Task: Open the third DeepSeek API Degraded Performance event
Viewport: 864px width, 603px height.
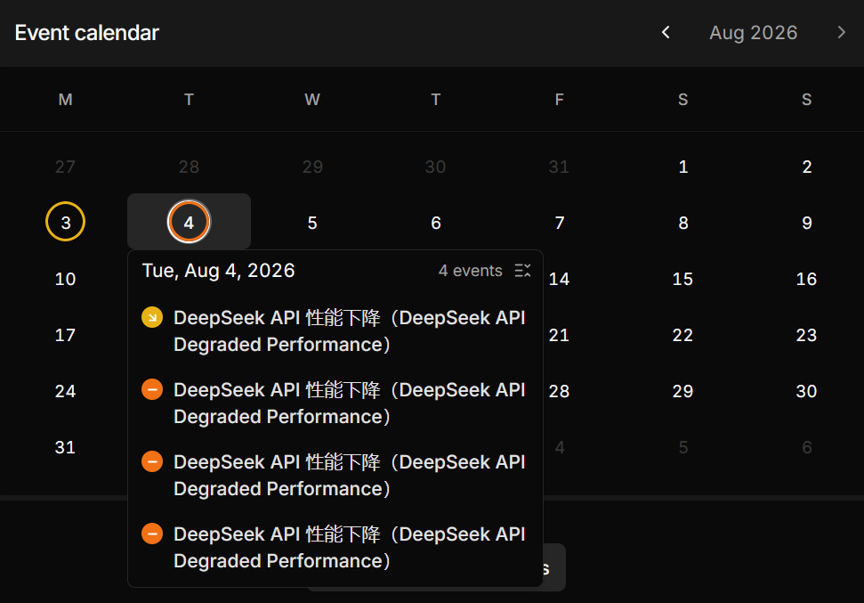Action: (350, 475)
